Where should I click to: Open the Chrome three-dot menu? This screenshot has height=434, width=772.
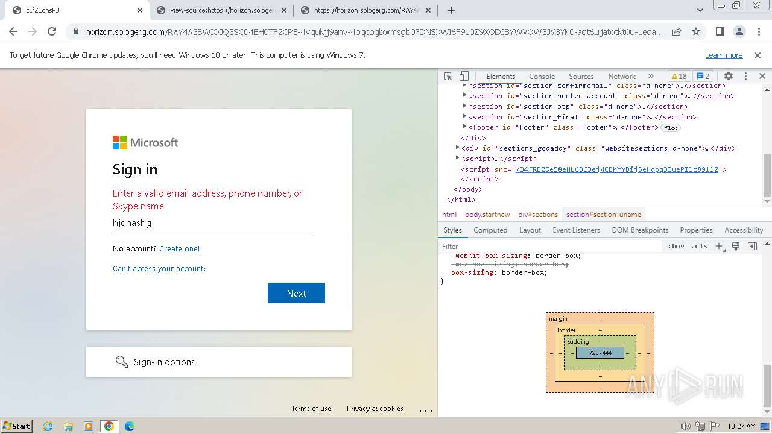pyautogui.click(x=758, y=31)
